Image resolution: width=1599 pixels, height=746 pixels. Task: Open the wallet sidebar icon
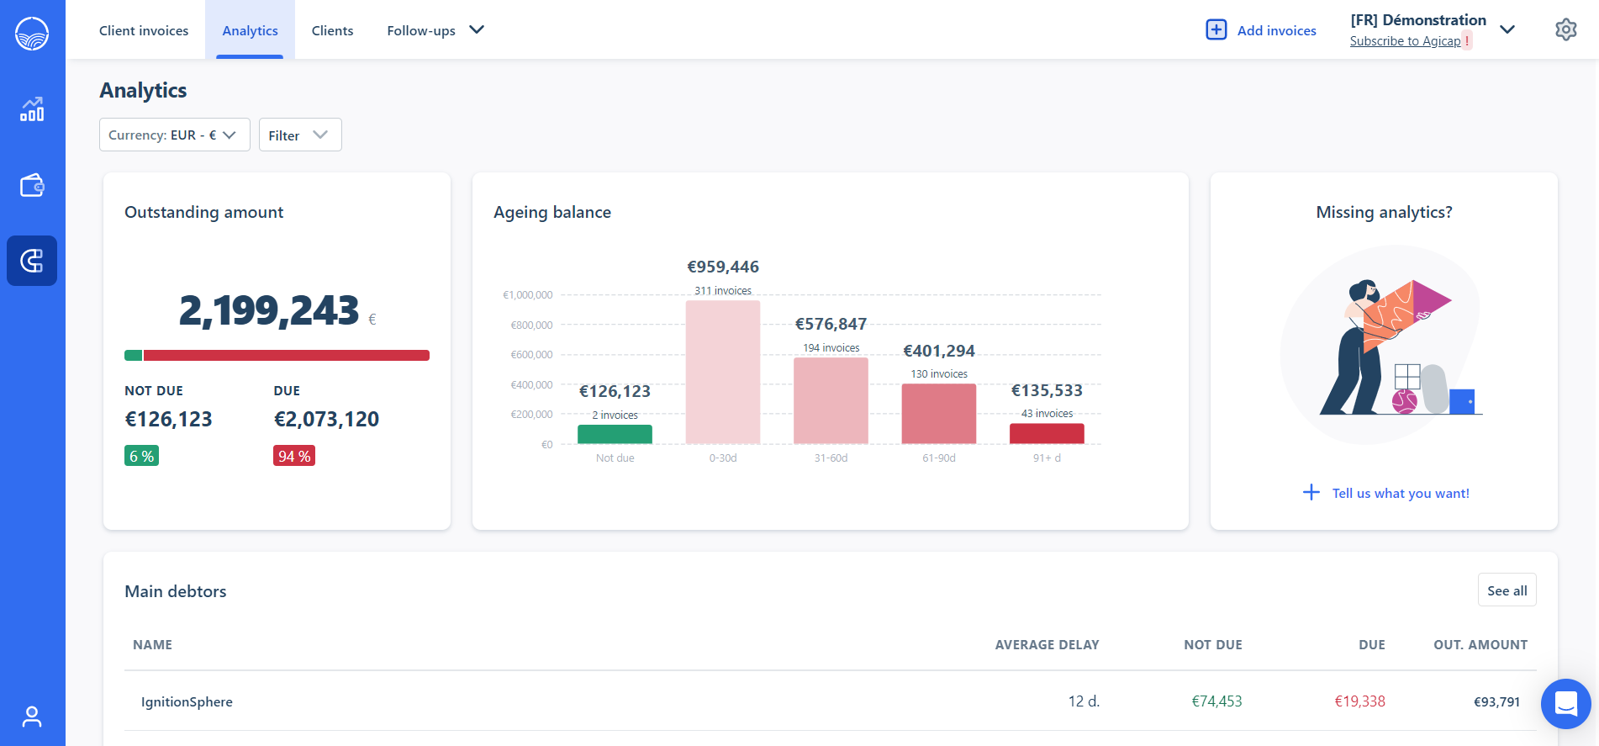click(x=32, y=185)
